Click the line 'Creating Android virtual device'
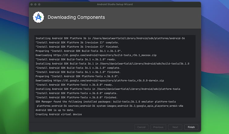The image size is (229, 134). click(x=59, y=114)
